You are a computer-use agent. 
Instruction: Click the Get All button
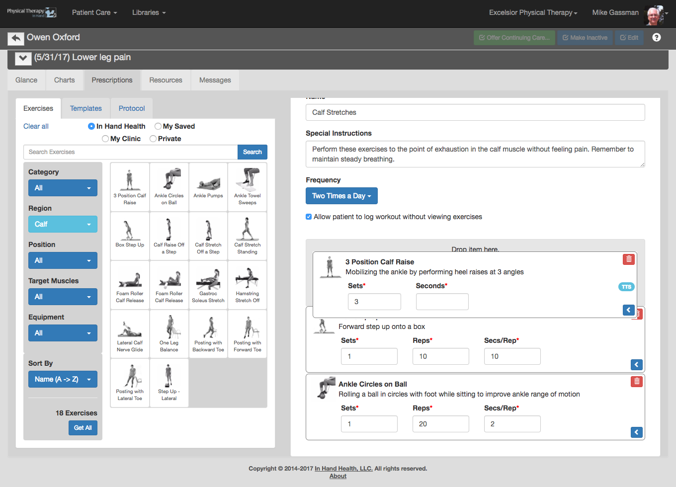(x=83, y=428)
